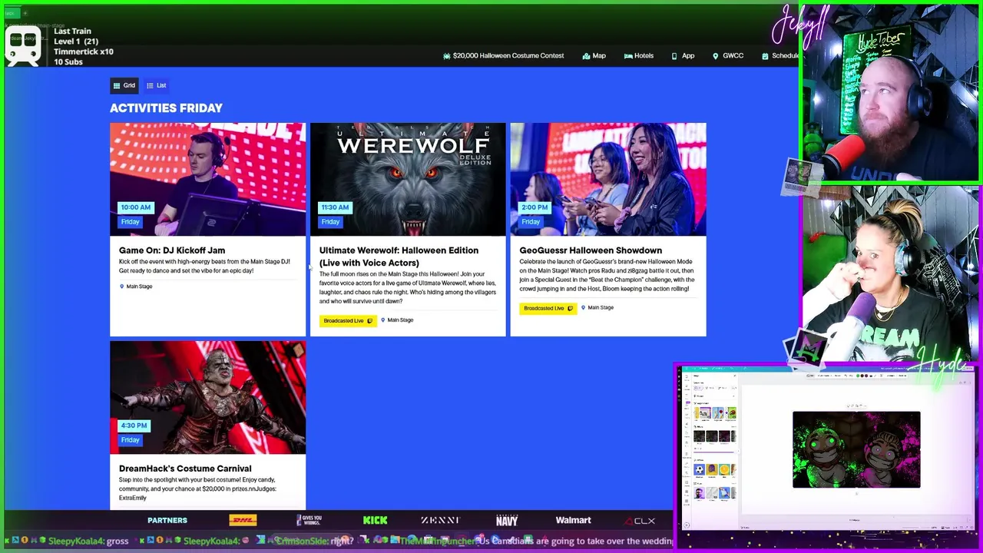Click Ultimate Werewolf: Halloween Edition title
The image size is (983, 553).
pyautogui.click(x=399, y=257)
